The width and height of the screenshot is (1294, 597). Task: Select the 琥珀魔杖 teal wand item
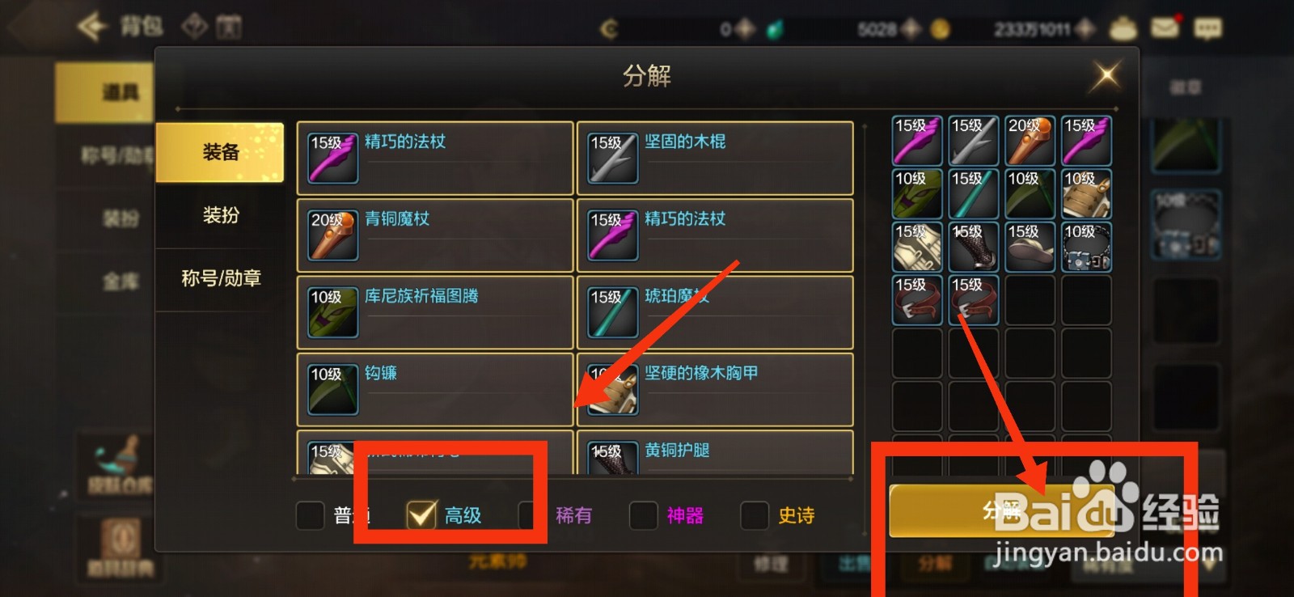tap(715, 312)
